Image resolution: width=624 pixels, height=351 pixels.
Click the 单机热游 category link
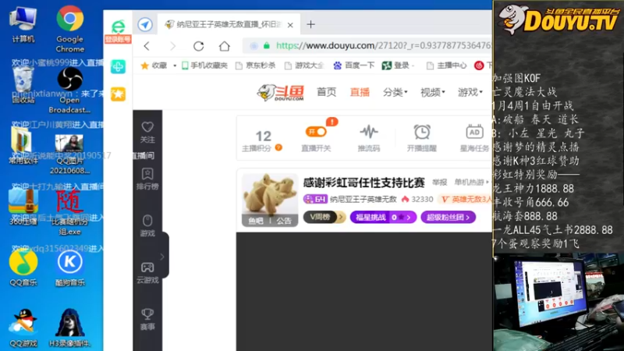(x=471, y=183)
